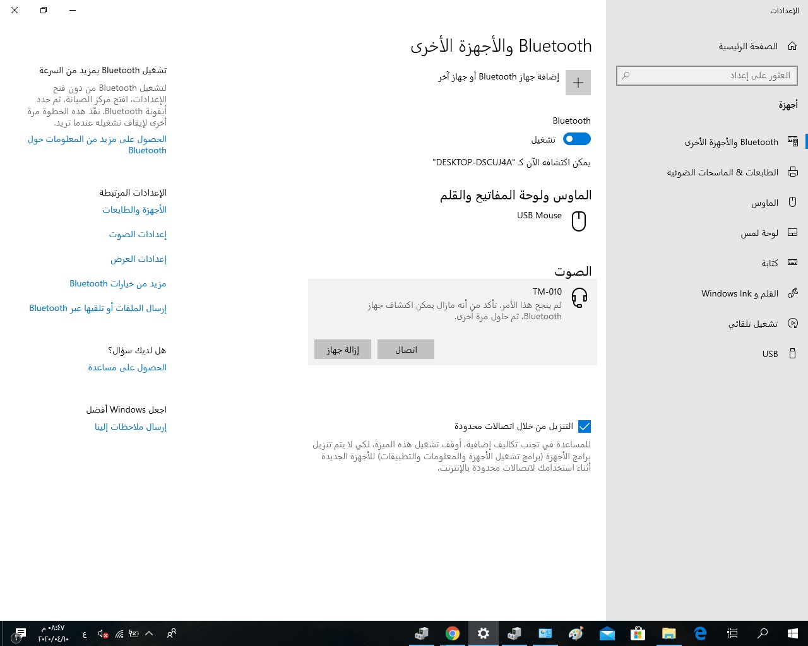Open the USB settings page
Screen dimensions: 808x646
(x=707, y=354)
